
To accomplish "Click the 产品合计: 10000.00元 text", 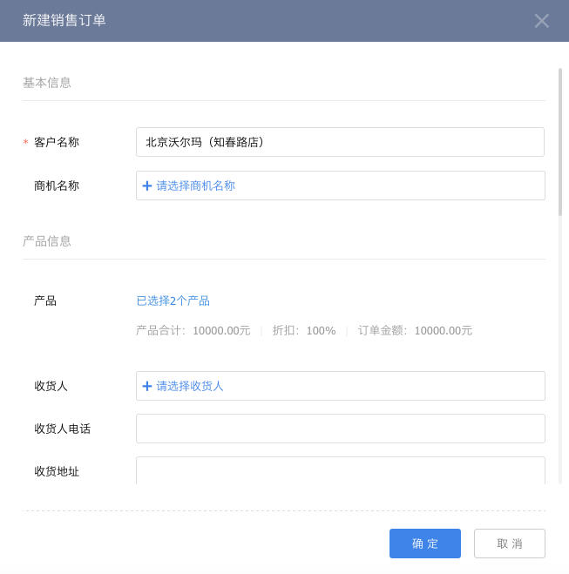I will click(x=193, y=331).
